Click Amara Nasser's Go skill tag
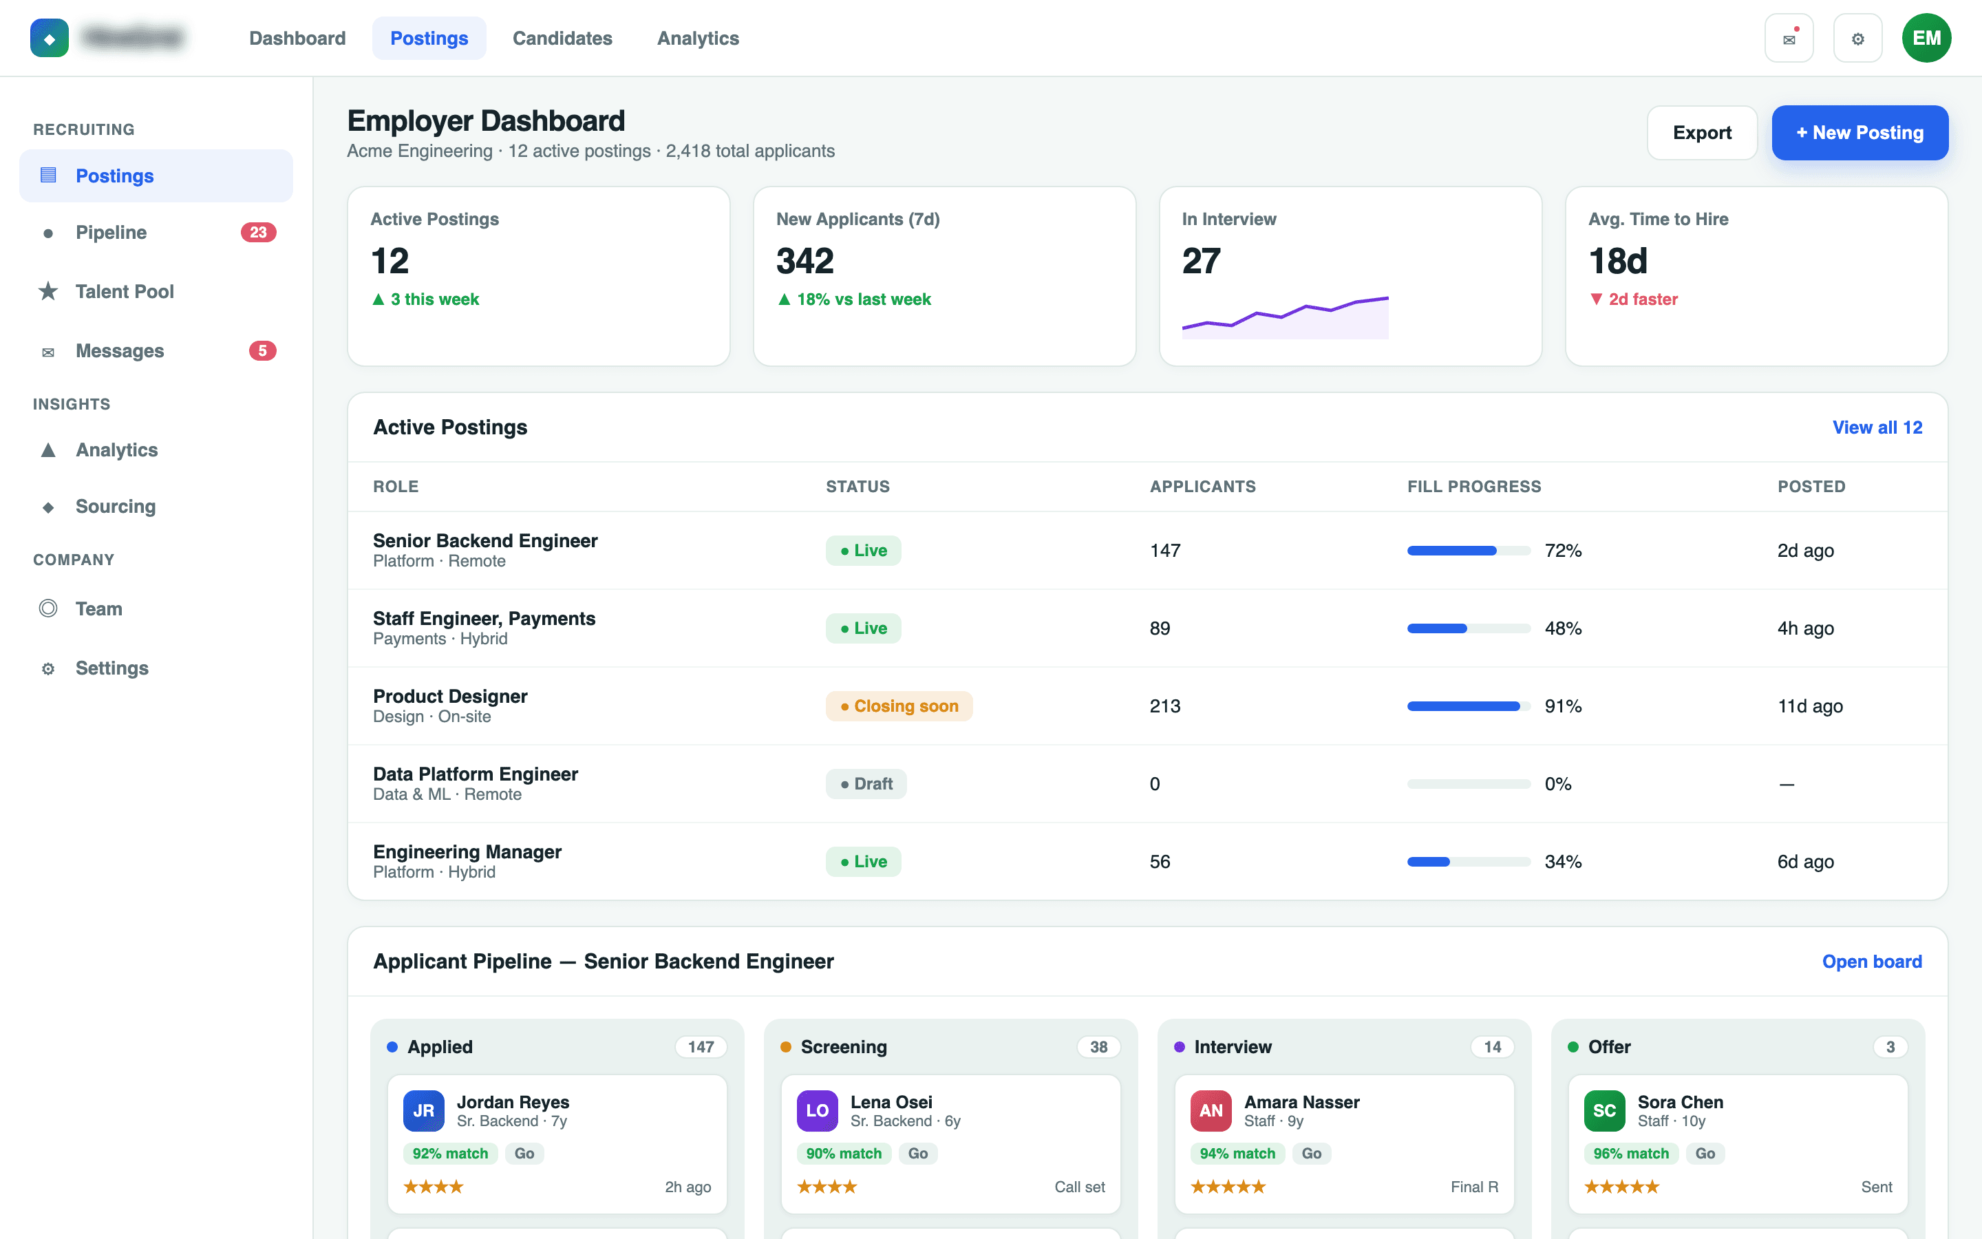 (x=1311, y=1154)
